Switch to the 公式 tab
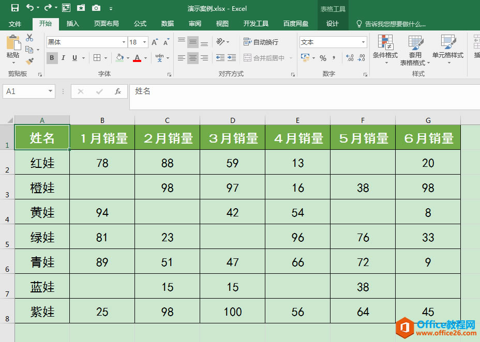This screenshot has width=480, height=342. (140, 24)
